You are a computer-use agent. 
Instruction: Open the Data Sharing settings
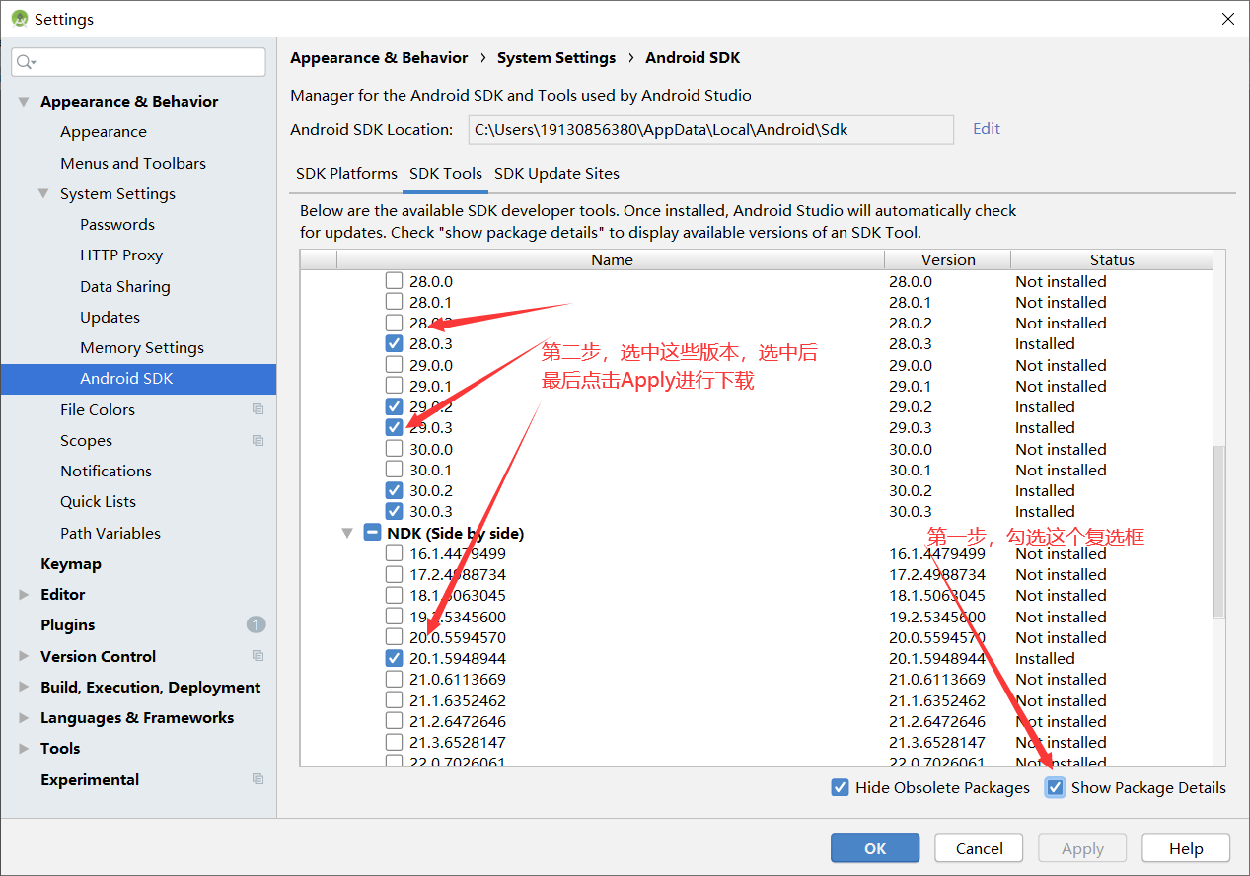[x=125, y=286]
